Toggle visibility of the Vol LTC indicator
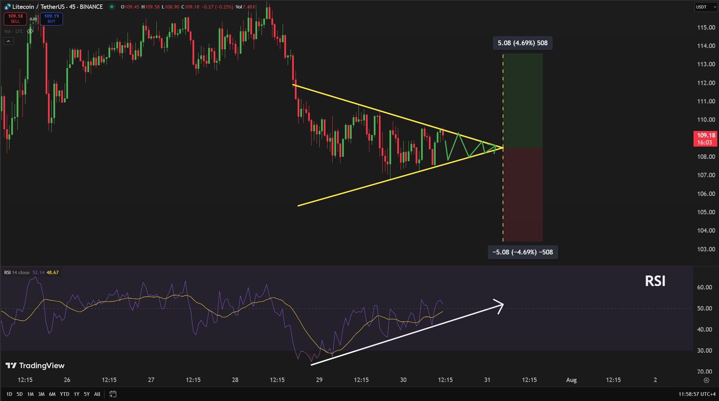719x401 pixels. pyautogui.click(x=30, y=31)
